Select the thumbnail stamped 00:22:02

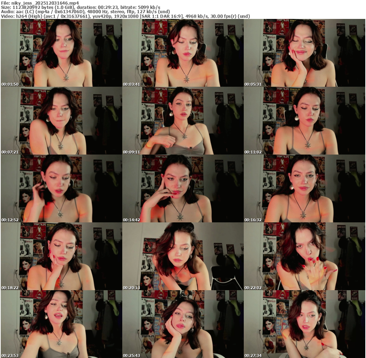click(x=305, y=256)
